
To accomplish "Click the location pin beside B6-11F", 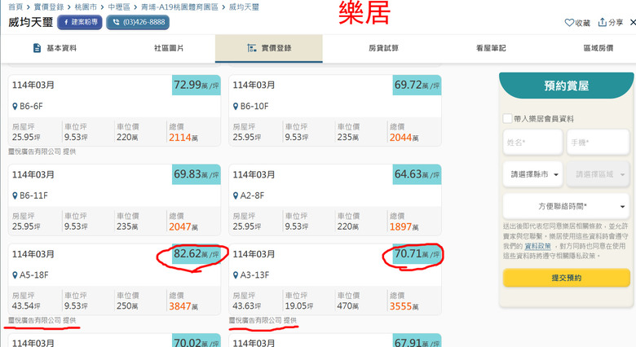I will point(15,195).
